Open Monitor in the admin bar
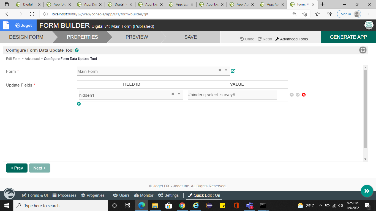376x211 pixels. click(144, 195)
